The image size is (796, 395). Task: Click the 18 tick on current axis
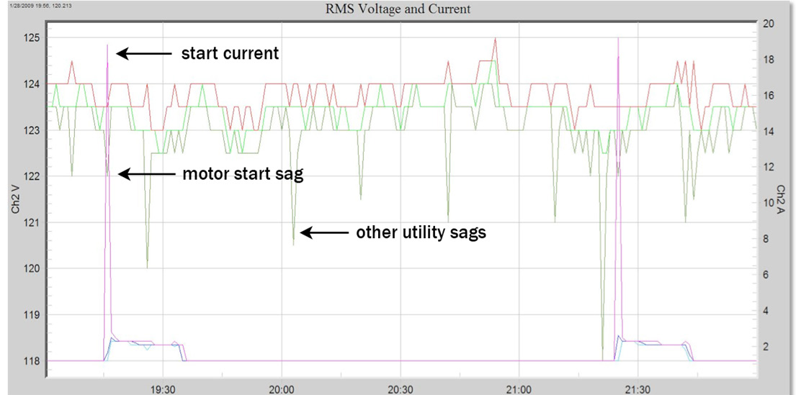click(768, 59)
